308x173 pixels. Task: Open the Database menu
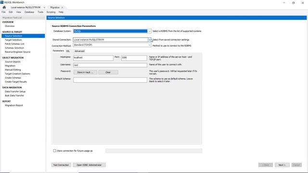point(29,12)
